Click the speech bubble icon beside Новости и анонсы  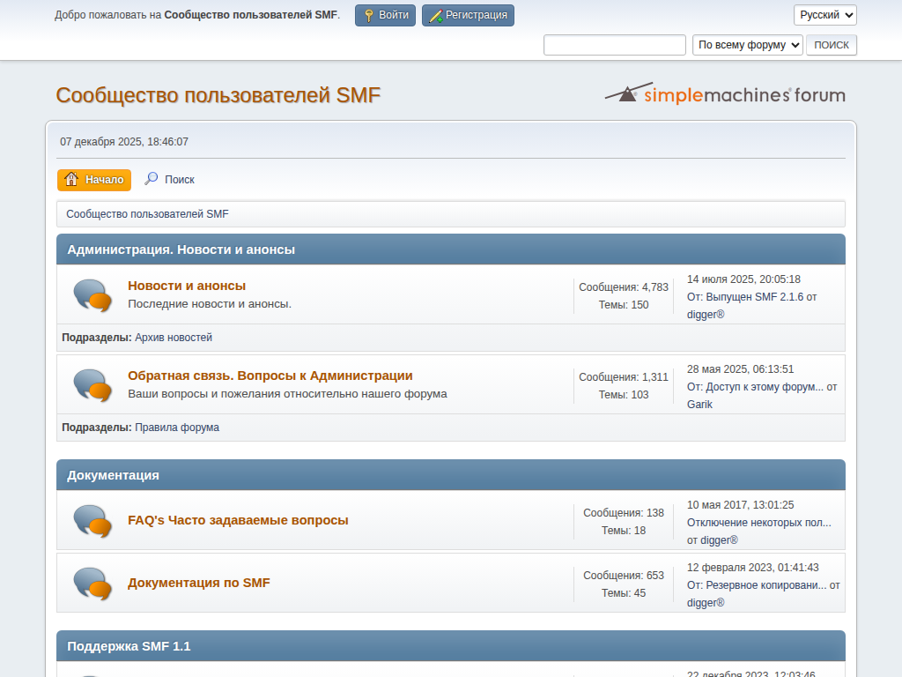pyautogui.click(x=92, y=295)
